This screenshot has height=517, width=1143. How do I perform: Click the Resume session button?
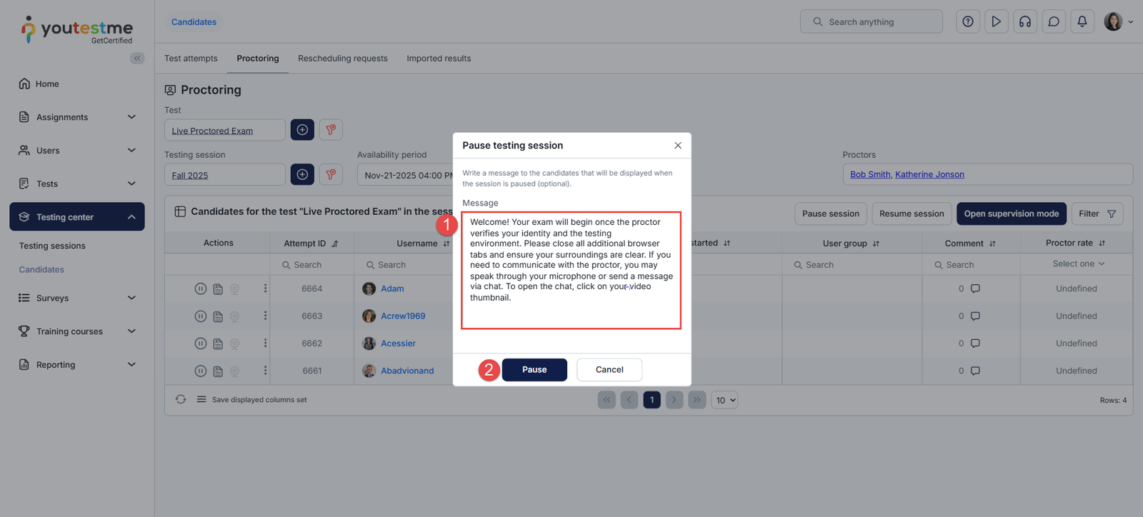tap(912, 214)
